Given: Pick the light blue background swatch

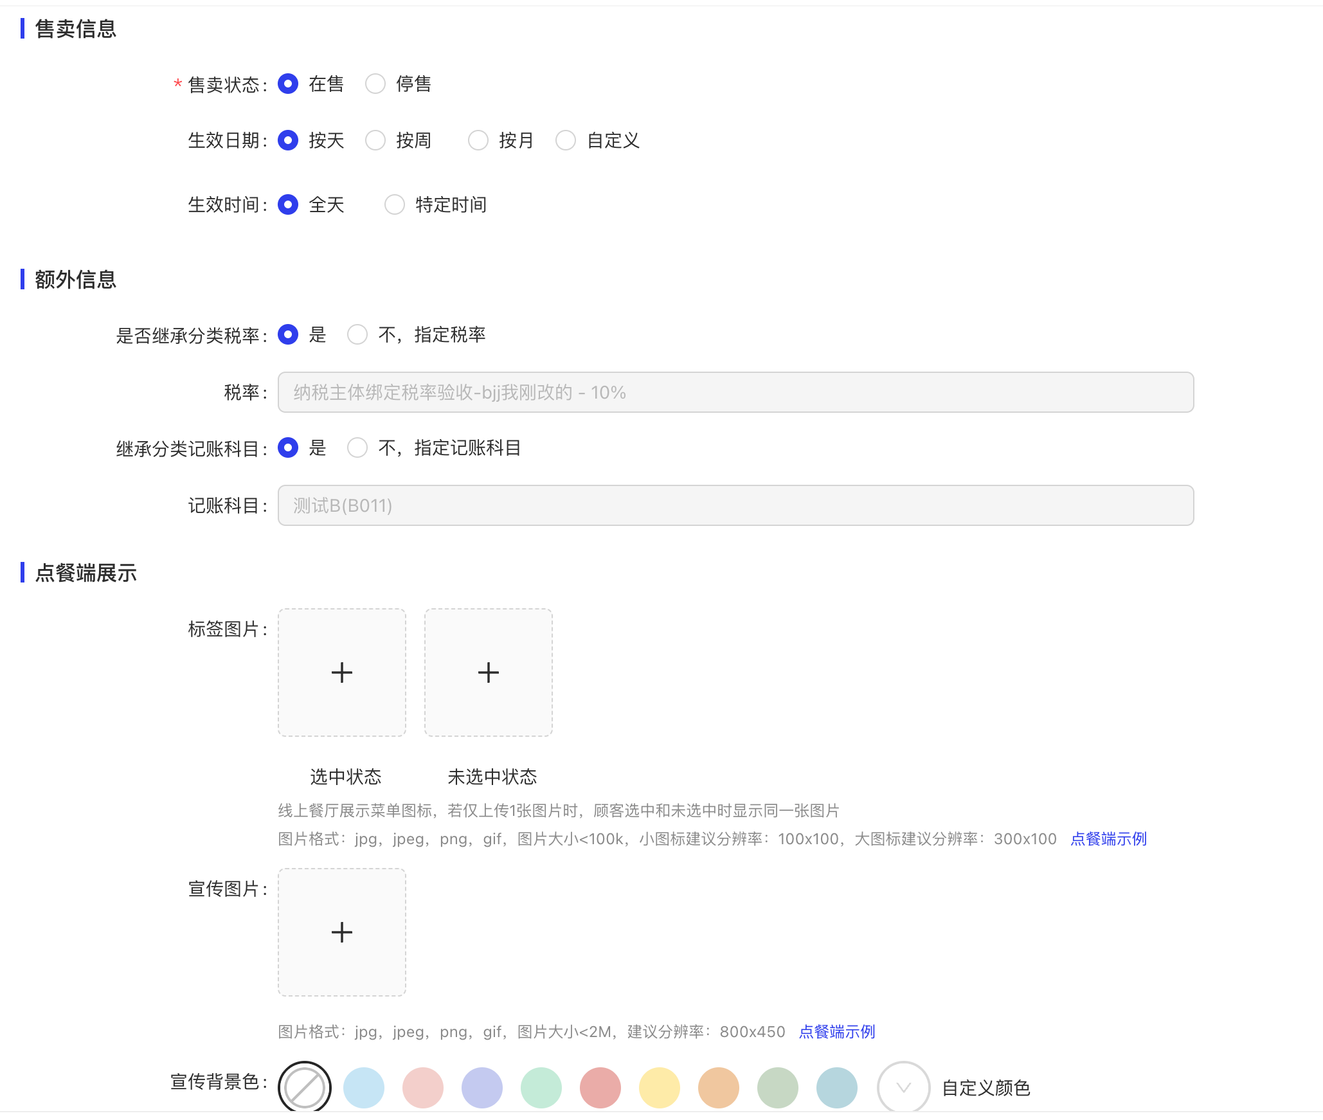Looking at the screenshot, I should click(364, 1087).
